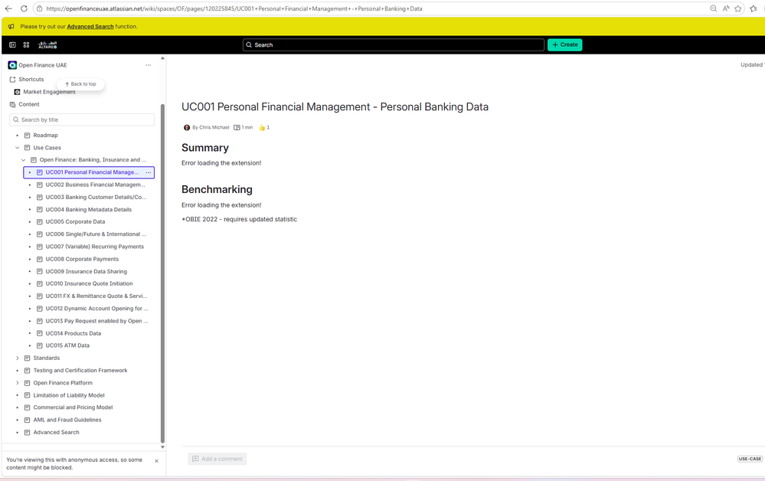Open UC013 Pay Request enabled page
Viewport: 765px width, 481px height.
[x=96, y=321]
